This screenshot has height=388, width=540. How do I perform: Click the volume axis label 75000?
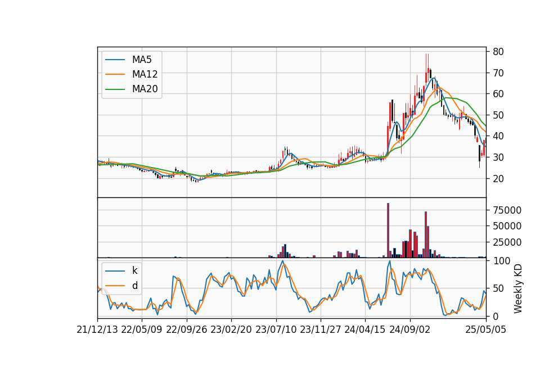click(507, 210)
